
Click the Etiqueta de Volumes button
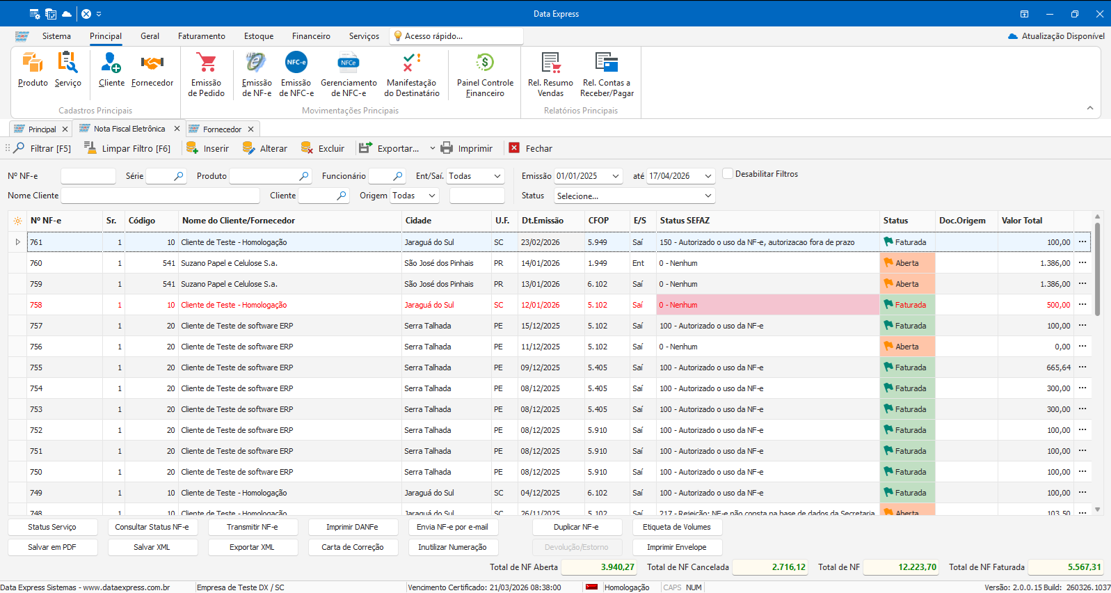coord(677,527)
